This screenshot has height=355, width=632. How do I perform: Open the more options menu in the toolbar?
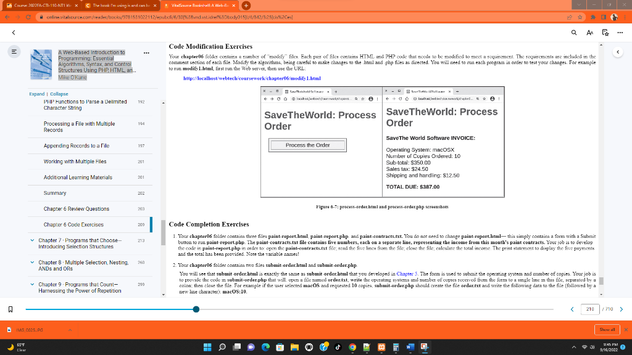coord(619,33)
